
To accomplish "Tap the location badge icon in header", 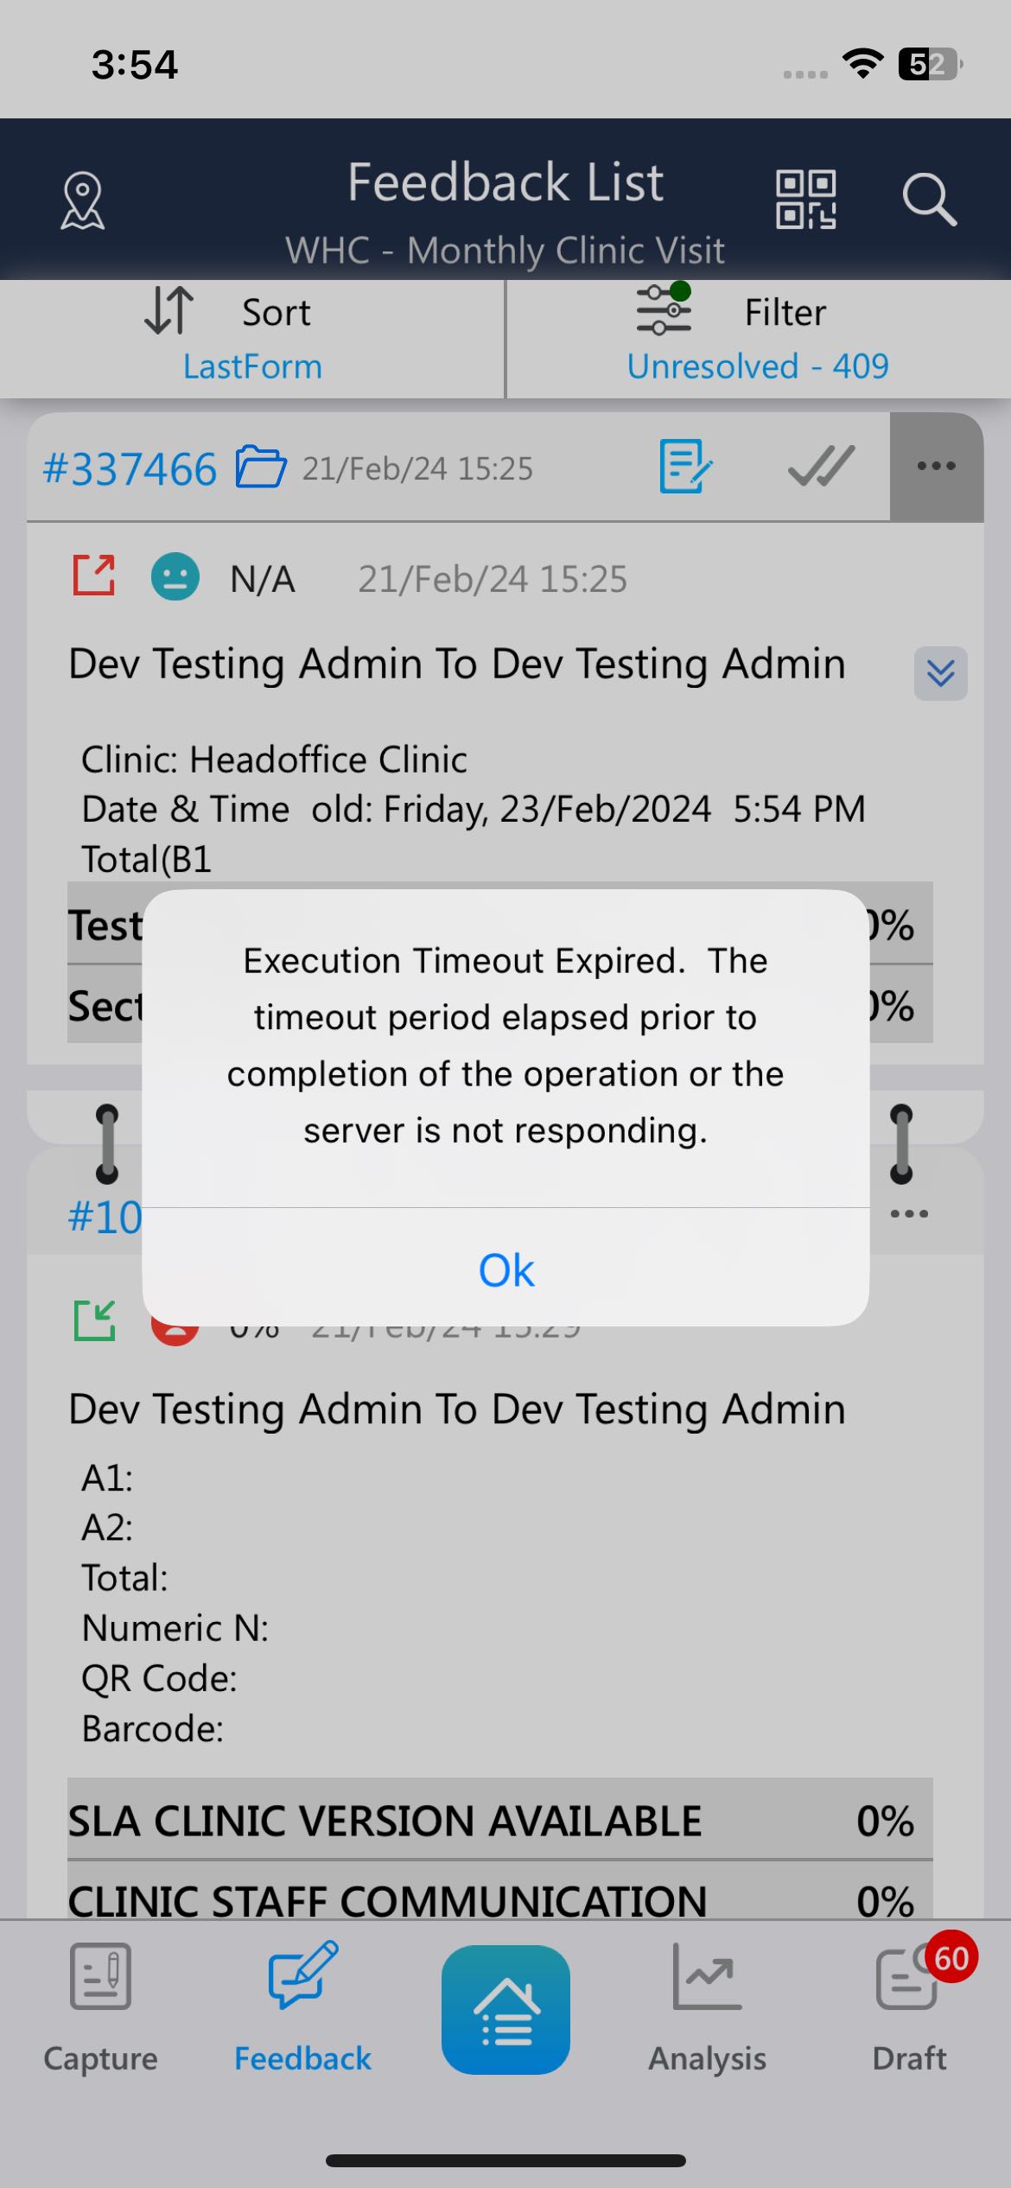I will [x=83, y=200].
